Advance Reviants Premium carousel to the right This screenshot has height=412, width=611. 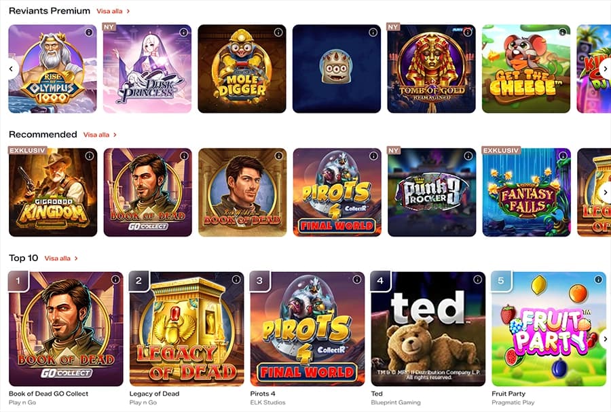coord(605,69)
